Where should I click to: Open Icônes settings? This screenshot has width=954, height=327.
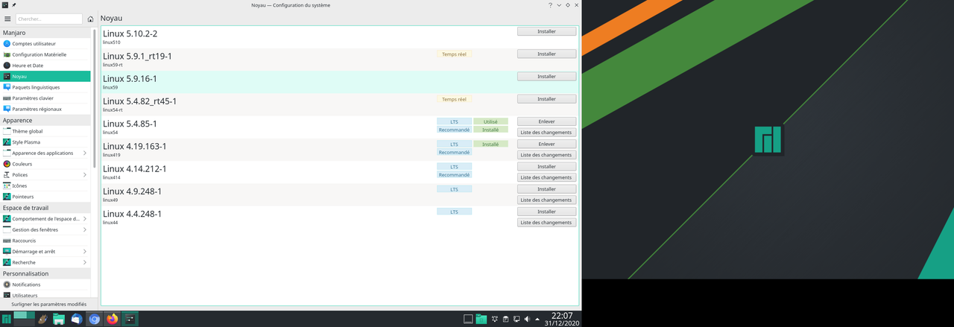coord(45,185)
